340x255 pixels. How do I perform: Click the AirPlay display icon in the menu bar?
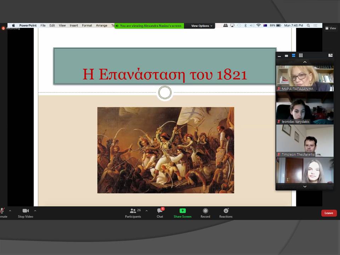tap(232, 25)
